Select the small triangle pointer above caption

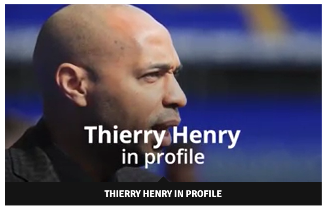(163, 179)
